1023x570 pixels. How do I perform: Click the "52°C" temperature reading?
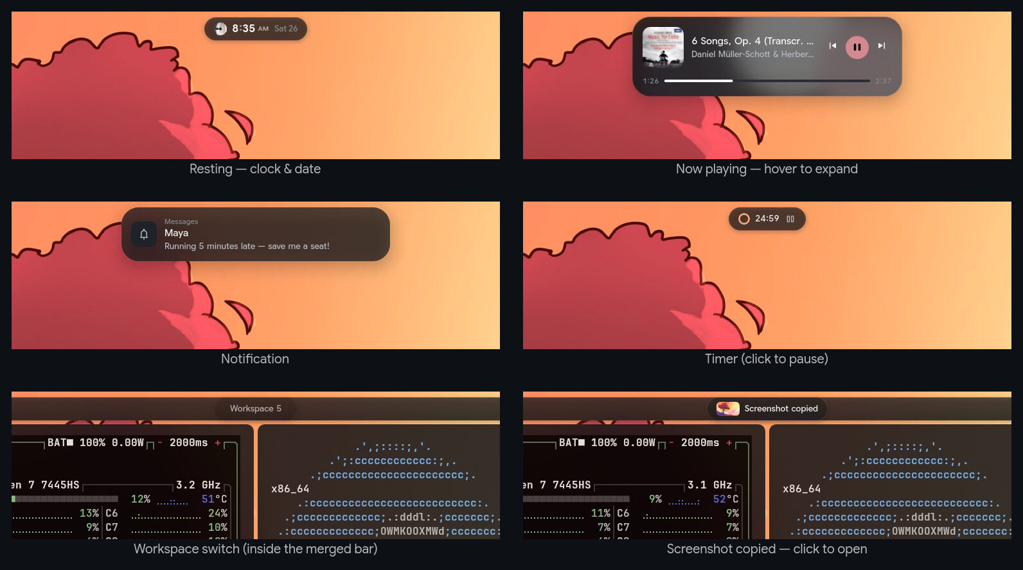[x=725, y=499]
